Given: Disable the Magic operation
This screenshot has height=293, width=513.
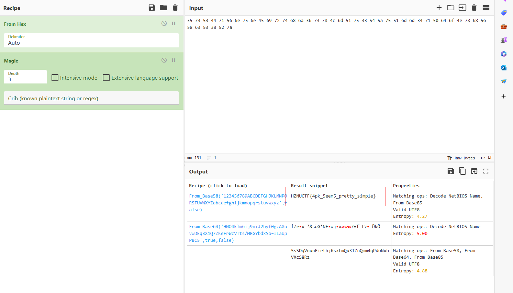Looking at the screenshot, I should (x=164, y=60).
